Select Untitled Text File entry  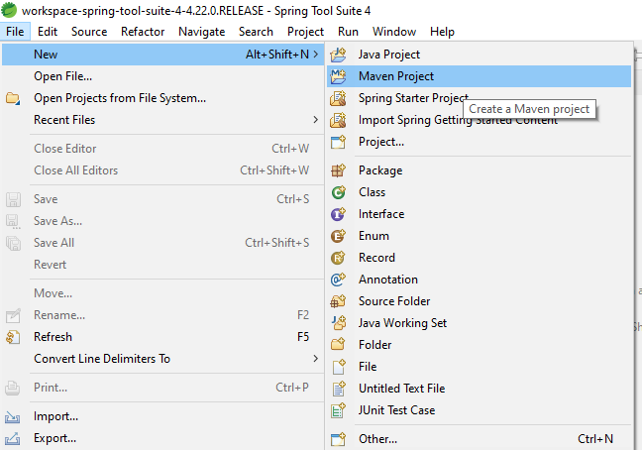pos(480,389)
